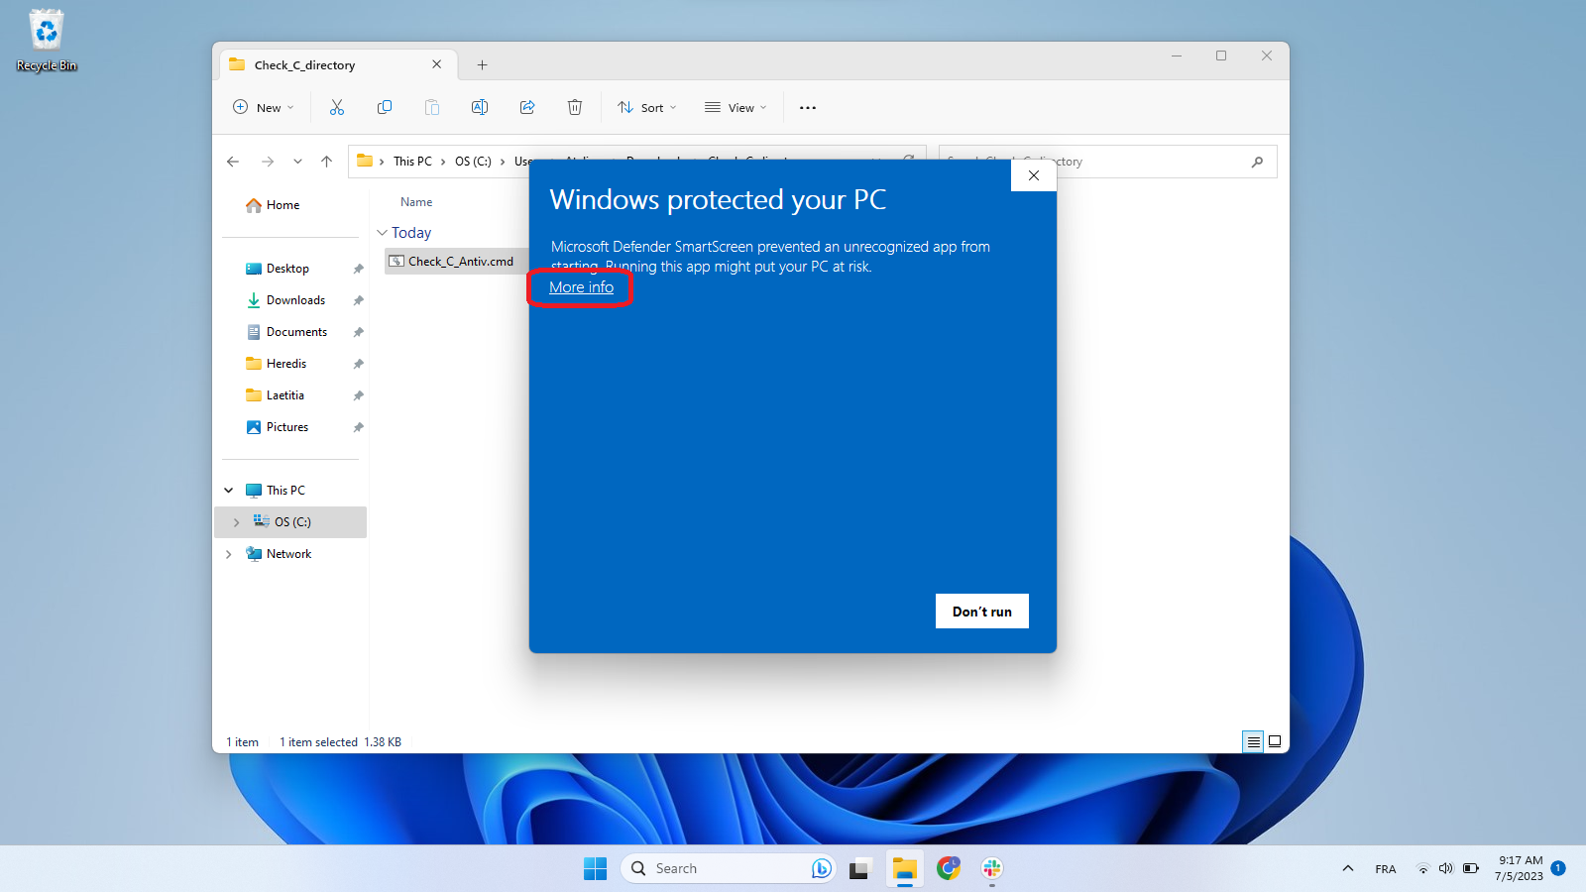Click the Share icon in toolbar
This screenshot has height=892, width=1586.
tap(527, 107)
